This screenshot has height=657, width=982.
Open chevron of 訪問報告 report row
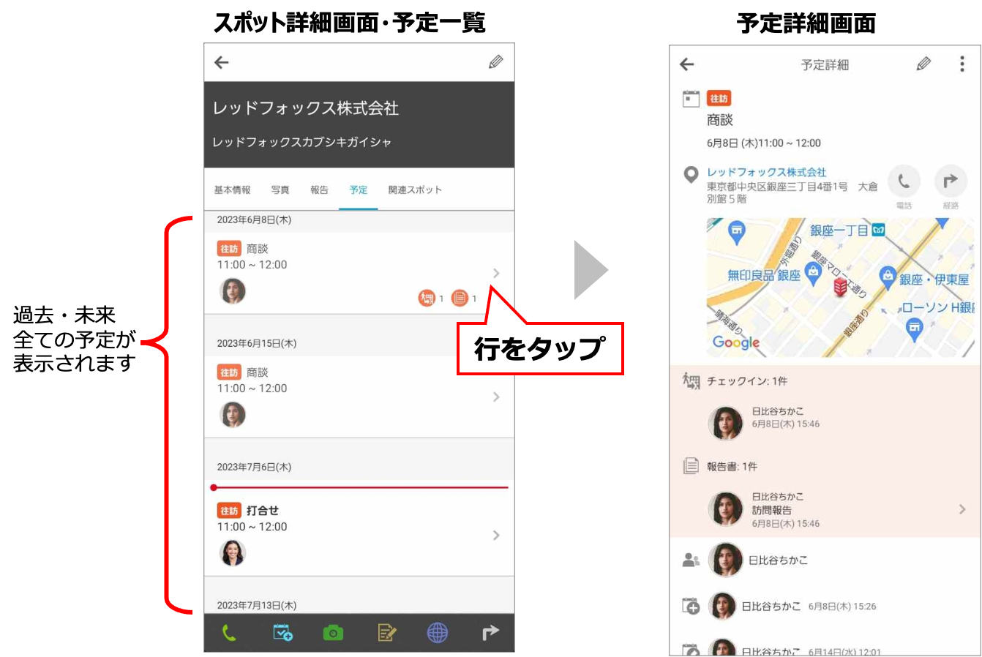pyautogui.click(x=962, y=509)
